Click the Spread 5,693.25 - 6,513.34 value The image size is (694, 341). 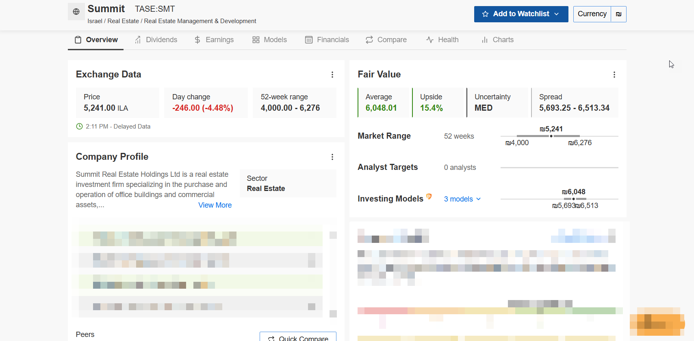pos(575,108)
